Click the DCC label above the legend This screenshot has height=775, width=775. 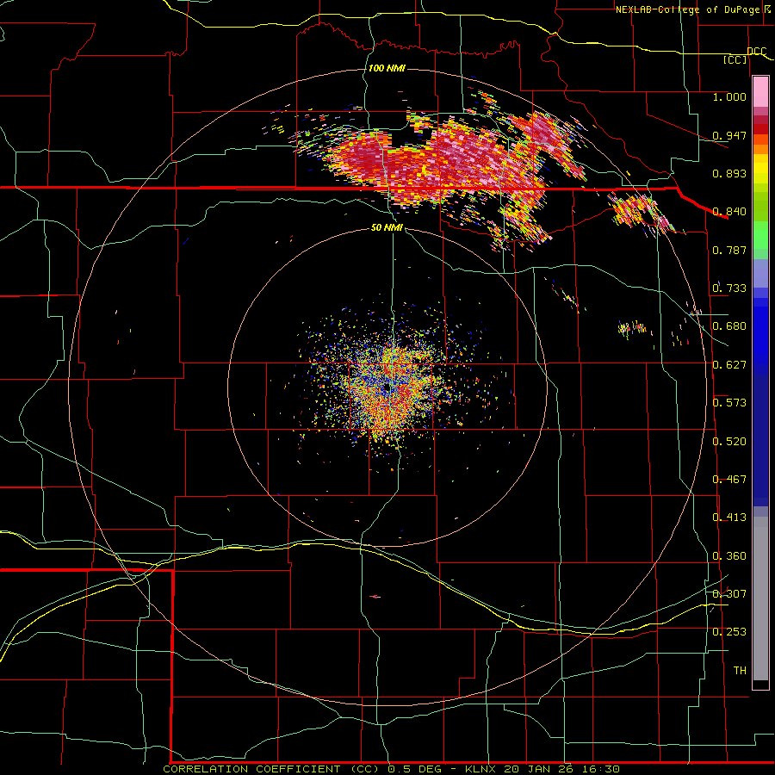[757, 52]
